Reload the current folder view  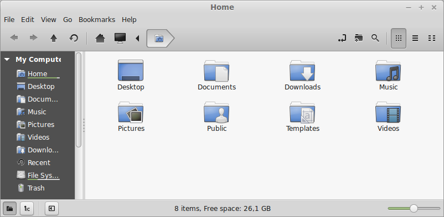click(x=74, y=38)
